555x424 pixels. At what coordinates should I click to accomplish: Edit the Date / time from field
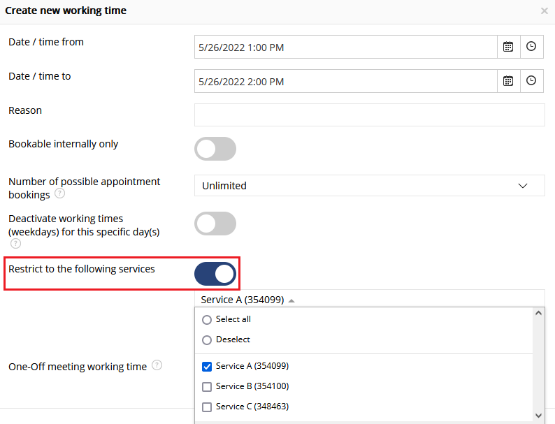[346, 47]
